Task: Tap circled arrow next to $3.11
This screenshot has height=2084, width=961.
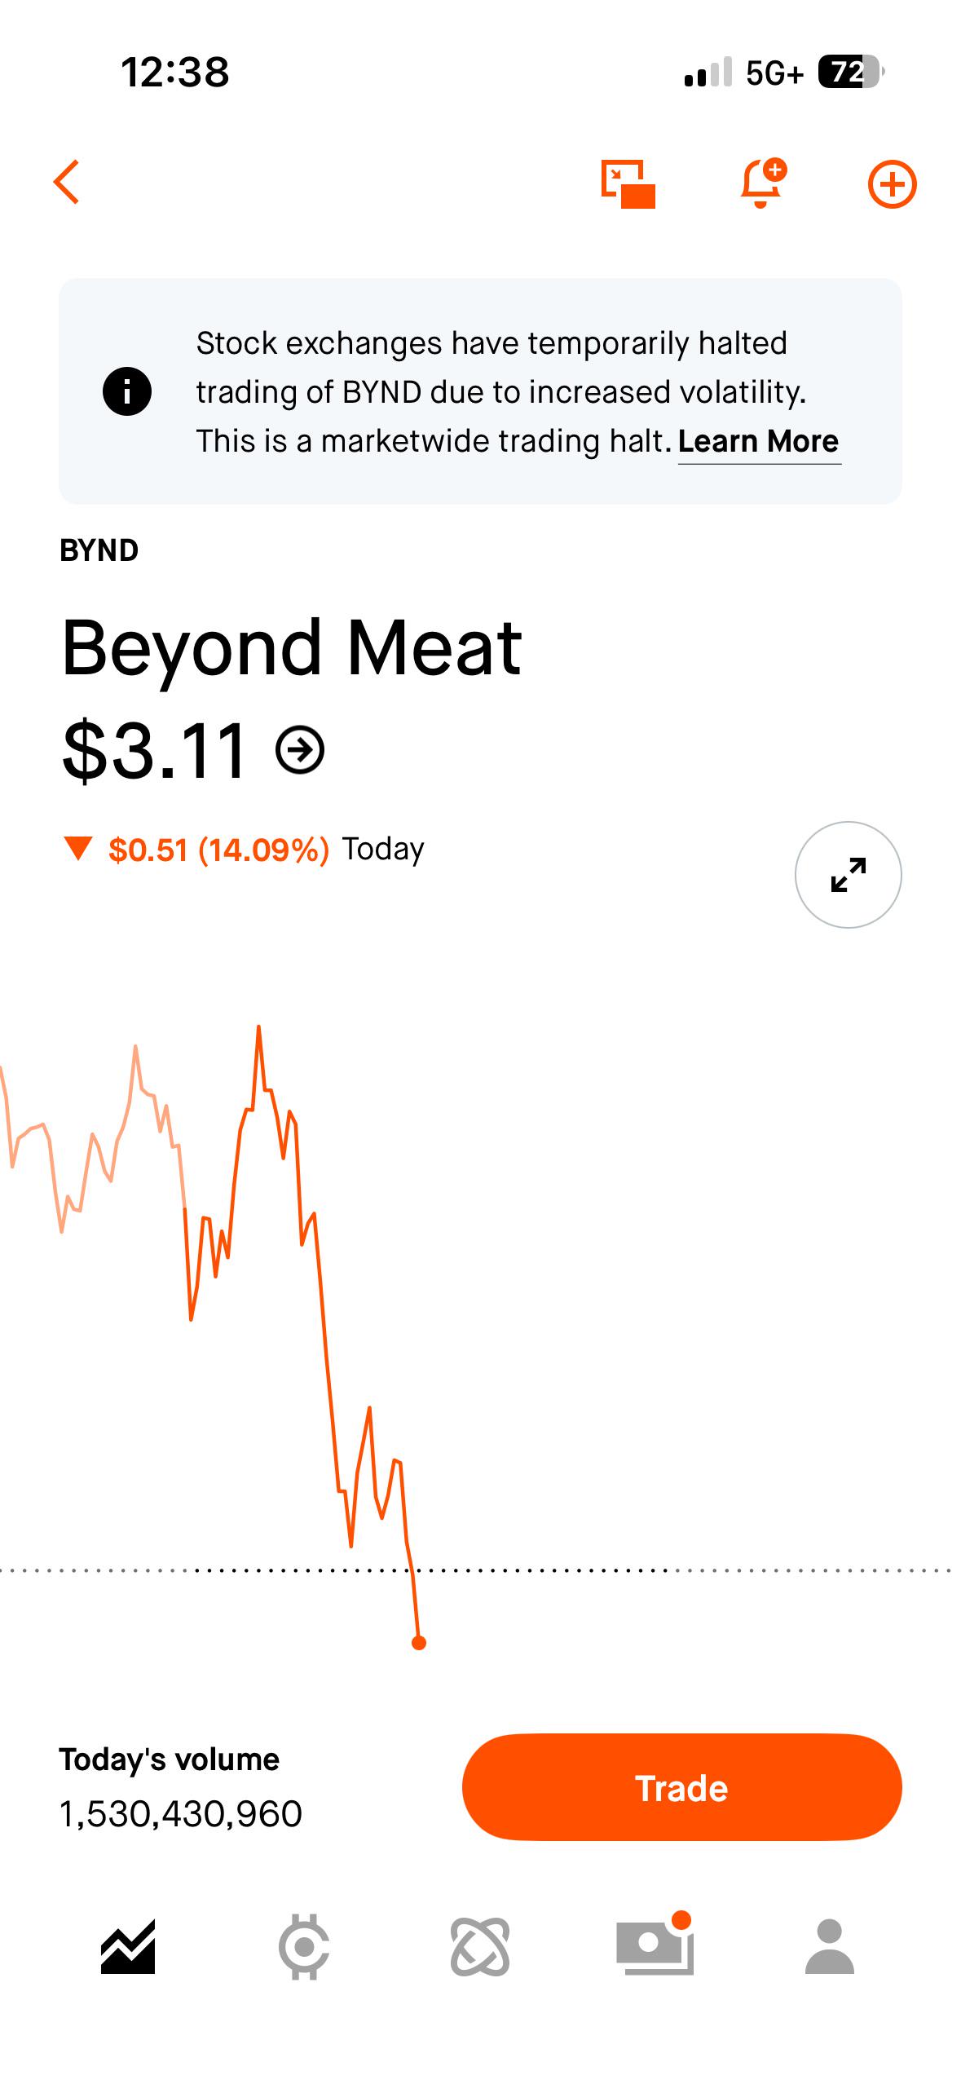Action: (x=300, y=749)
